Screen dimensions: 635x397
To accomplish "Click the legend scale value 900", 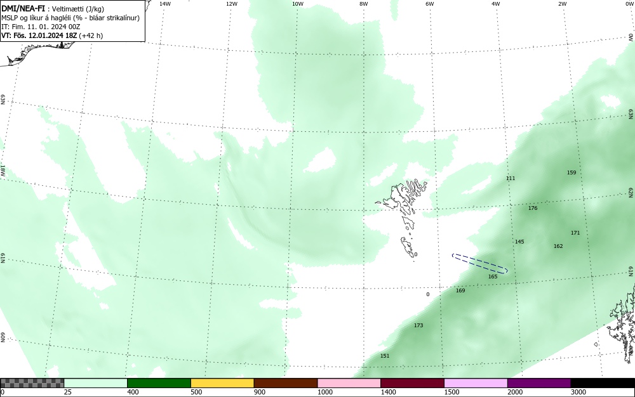I will tap(260, 392).
